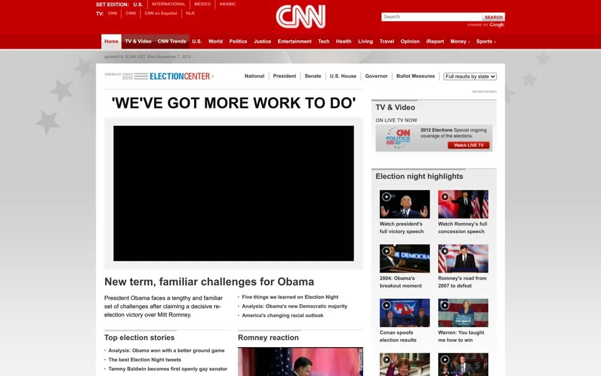Open CNN Trends in navigation bar

point(172,41)
